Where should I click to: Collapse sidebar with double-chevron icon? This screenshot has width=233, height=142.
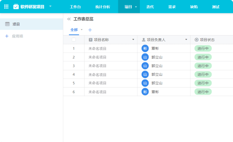[x=69, y=19]
